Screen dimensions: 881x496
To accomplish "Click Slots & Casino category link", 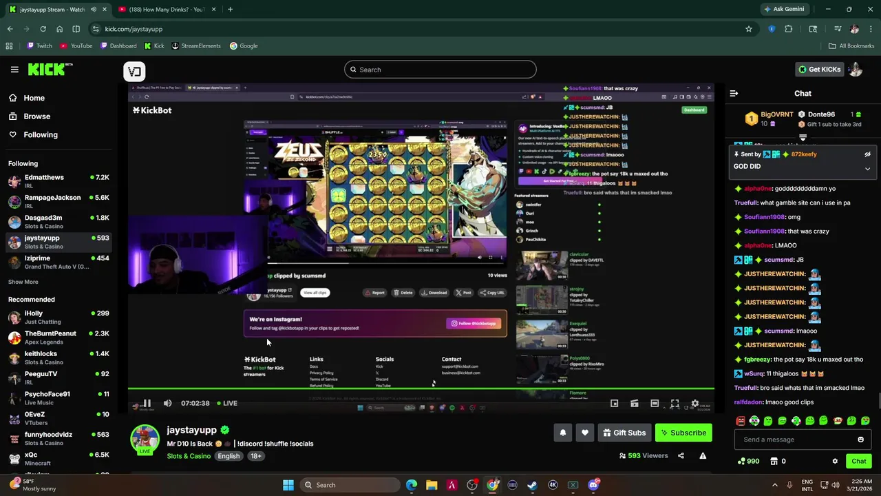I will pos(189,456).
